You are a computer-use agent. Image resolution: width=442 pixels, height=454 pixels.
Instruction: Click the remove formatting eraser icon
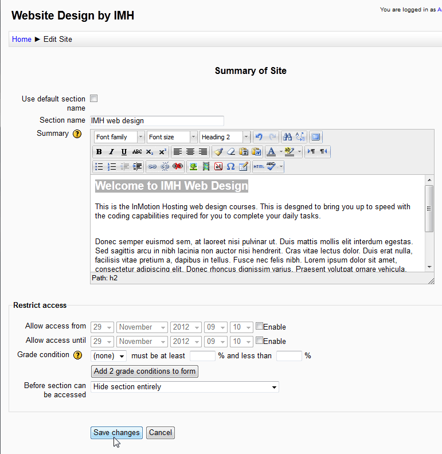231,152
